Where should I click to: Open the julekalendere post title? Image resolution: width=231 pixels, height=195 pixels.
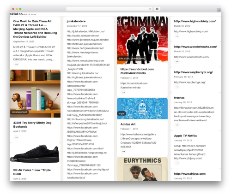point(76,21)
